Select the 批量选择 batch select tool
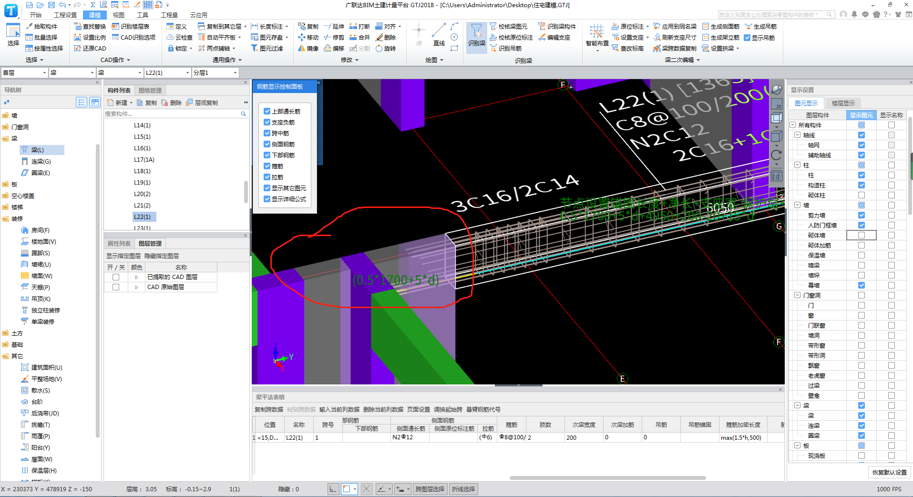The width and height of the screenshot is (913, 497). pos(41,37)
